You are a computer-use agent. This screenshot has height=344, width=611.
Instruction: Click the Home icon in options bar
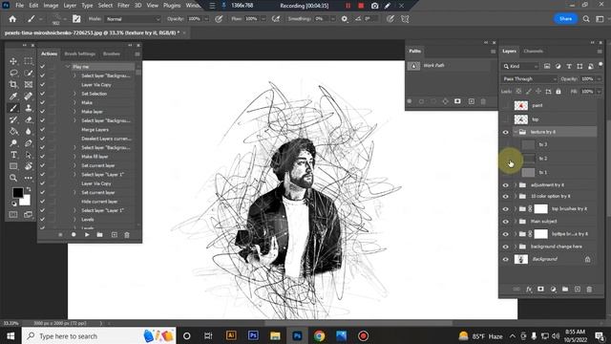pos(12,19)
